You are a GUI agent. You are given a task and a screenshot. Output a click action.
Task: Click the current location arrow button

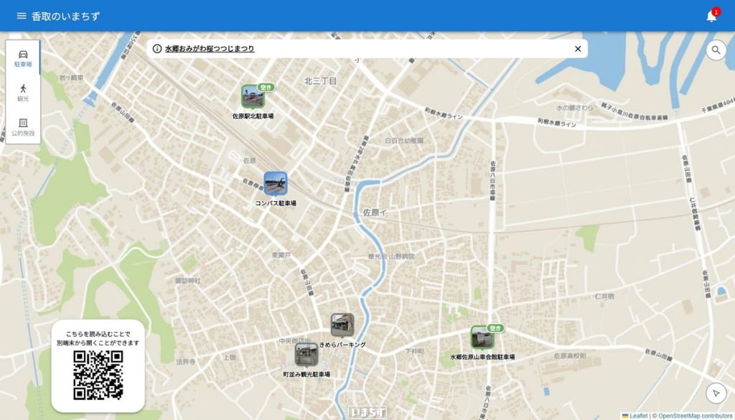pos(716,393)
